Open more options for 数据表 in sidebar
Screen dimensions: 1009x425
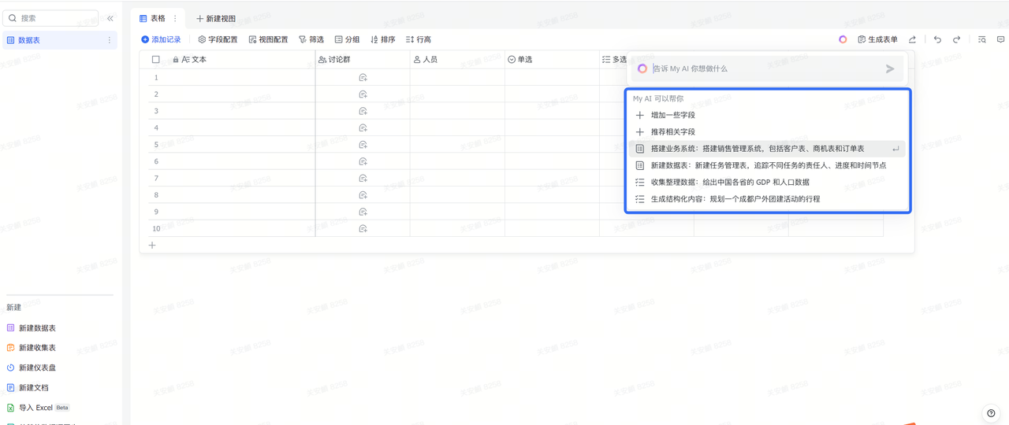click(x=110, y=40)
